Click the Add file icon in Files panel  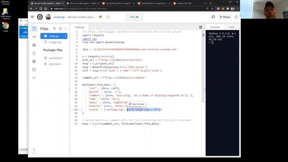[54, 29]
